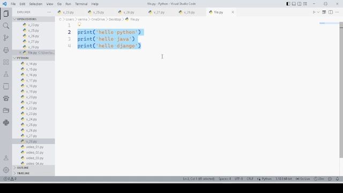
Task: Click the Go Live status bar button
Action: pyautogui.click(x=303, y=179)
